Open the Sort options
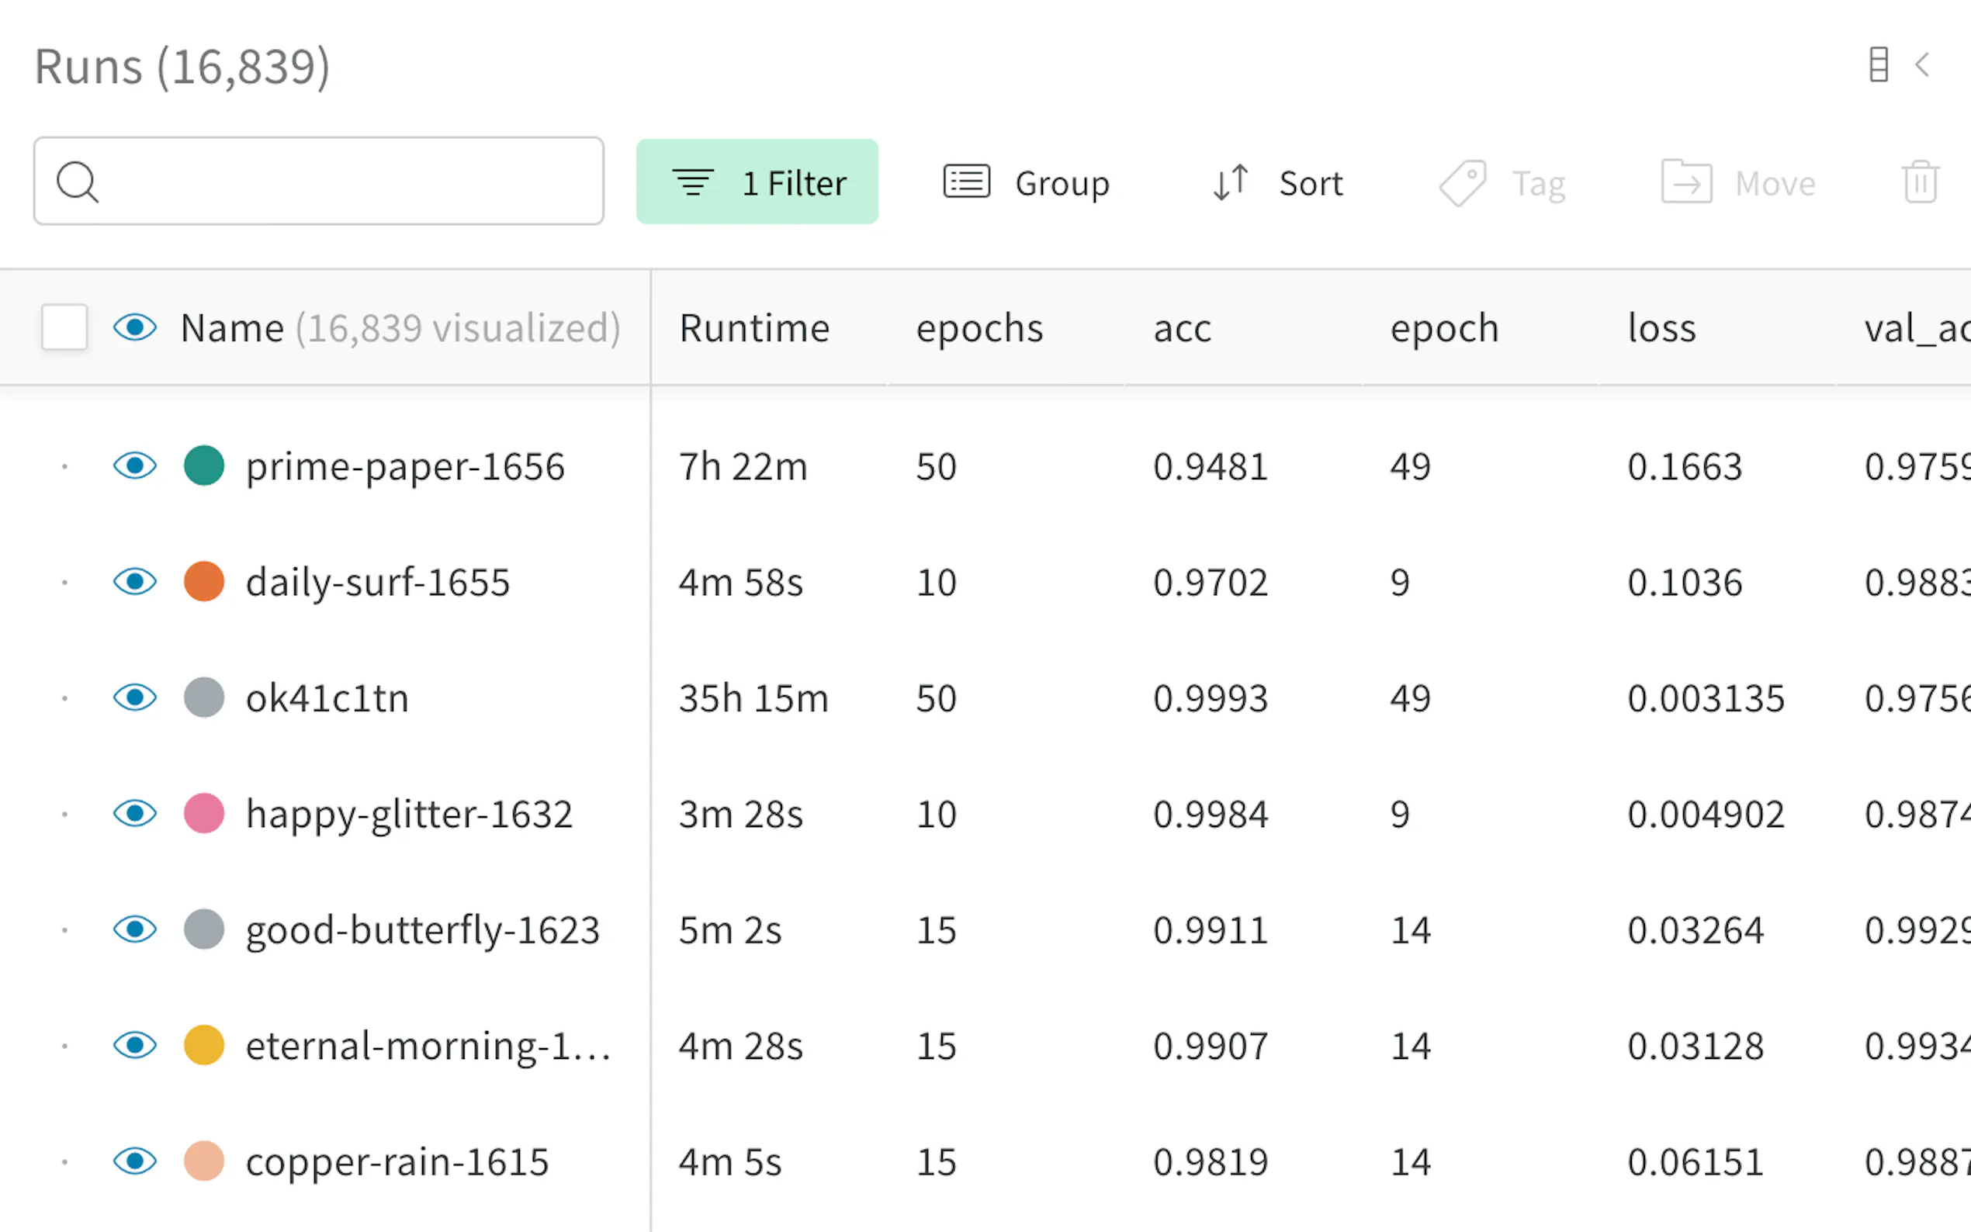 1276,183
